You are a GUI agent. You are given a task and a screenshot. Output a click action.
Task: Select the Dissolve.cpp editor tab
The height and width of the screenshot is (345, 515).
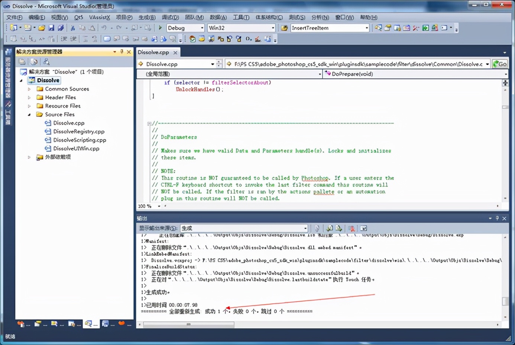click(x=153, y=53)
